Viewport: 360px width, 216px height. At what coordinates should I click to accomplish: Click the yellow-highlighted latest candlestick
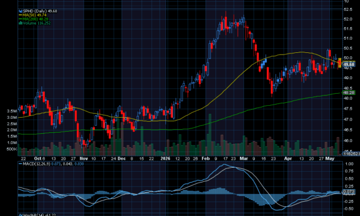(x=340, y=63)
